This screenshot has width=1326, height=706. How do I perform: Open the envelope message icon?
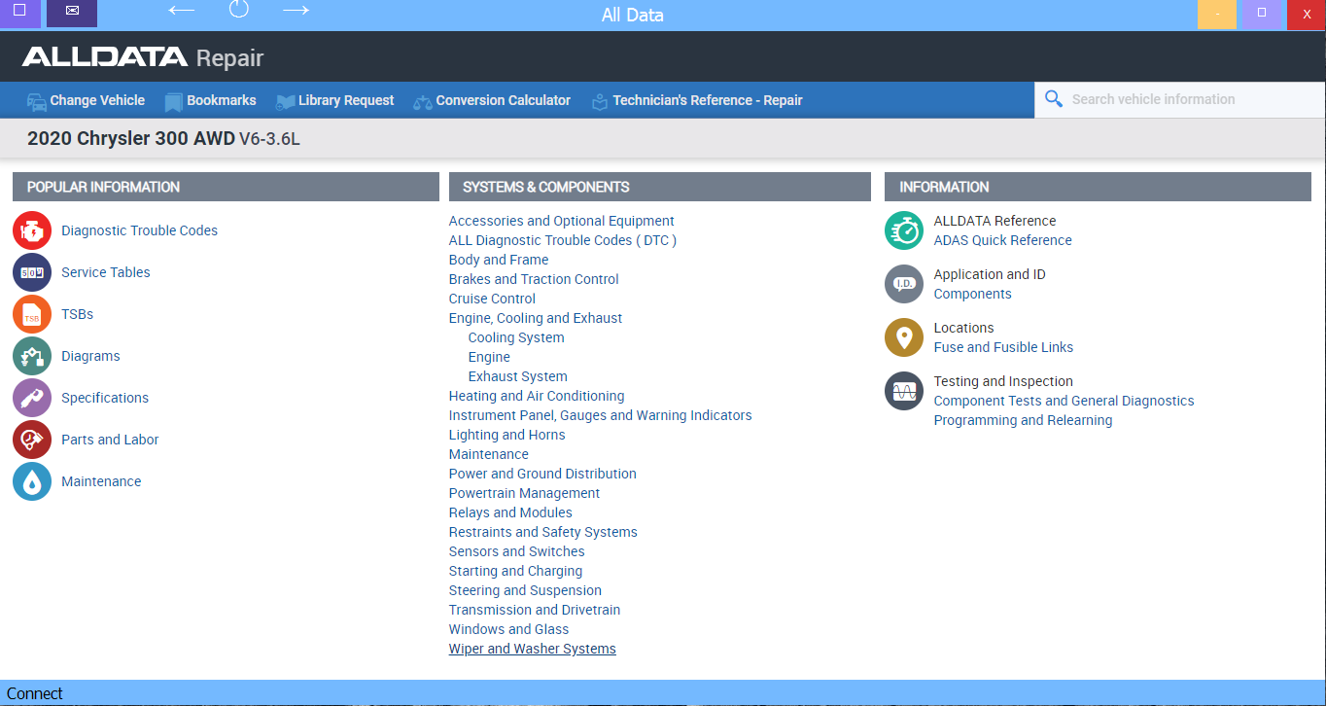point(71,14)
